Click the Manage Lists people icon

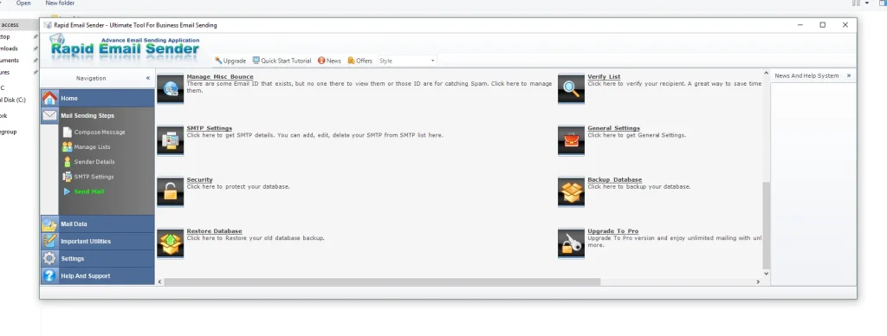tap(68, 146)
